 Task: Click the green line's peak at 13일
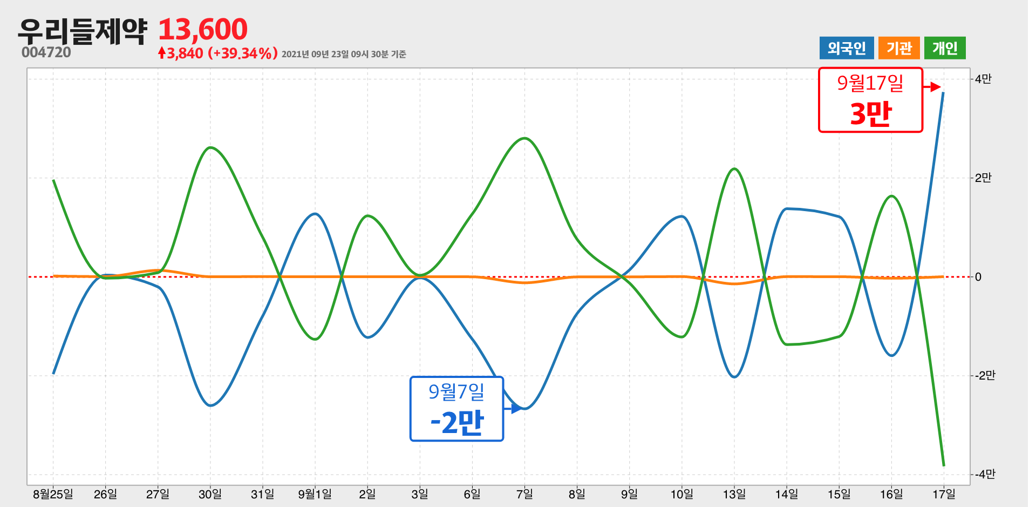(735, 169)
